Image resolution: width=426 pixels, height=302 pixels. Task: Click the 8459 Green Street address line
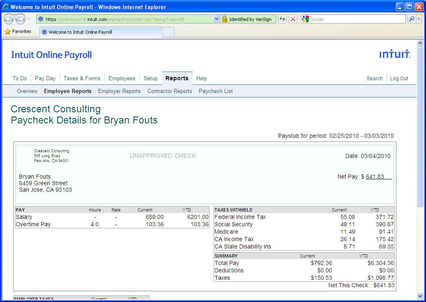coord(43,183)
